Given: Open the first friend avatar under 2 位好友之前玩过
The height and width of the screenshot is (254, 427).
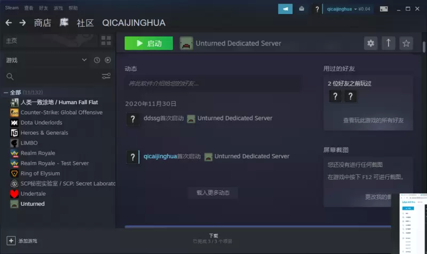Looking at the screenshot, I should [335, 96].
